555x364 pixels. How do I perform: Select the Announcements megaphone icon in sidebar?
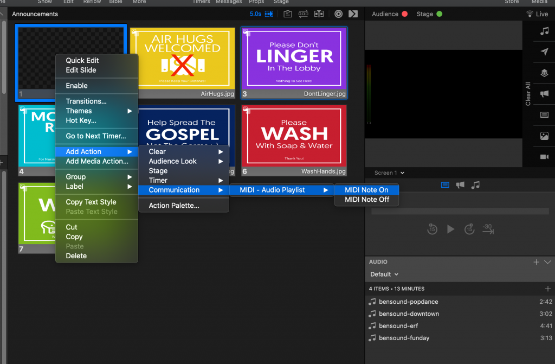(544, 94)
